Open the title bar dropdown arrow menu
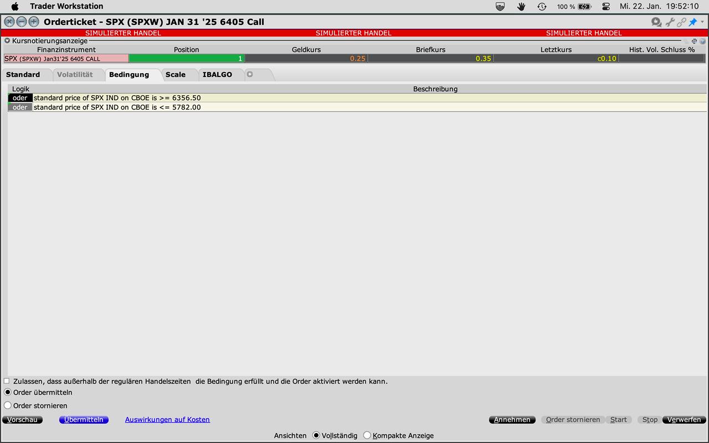 point(702,22)
